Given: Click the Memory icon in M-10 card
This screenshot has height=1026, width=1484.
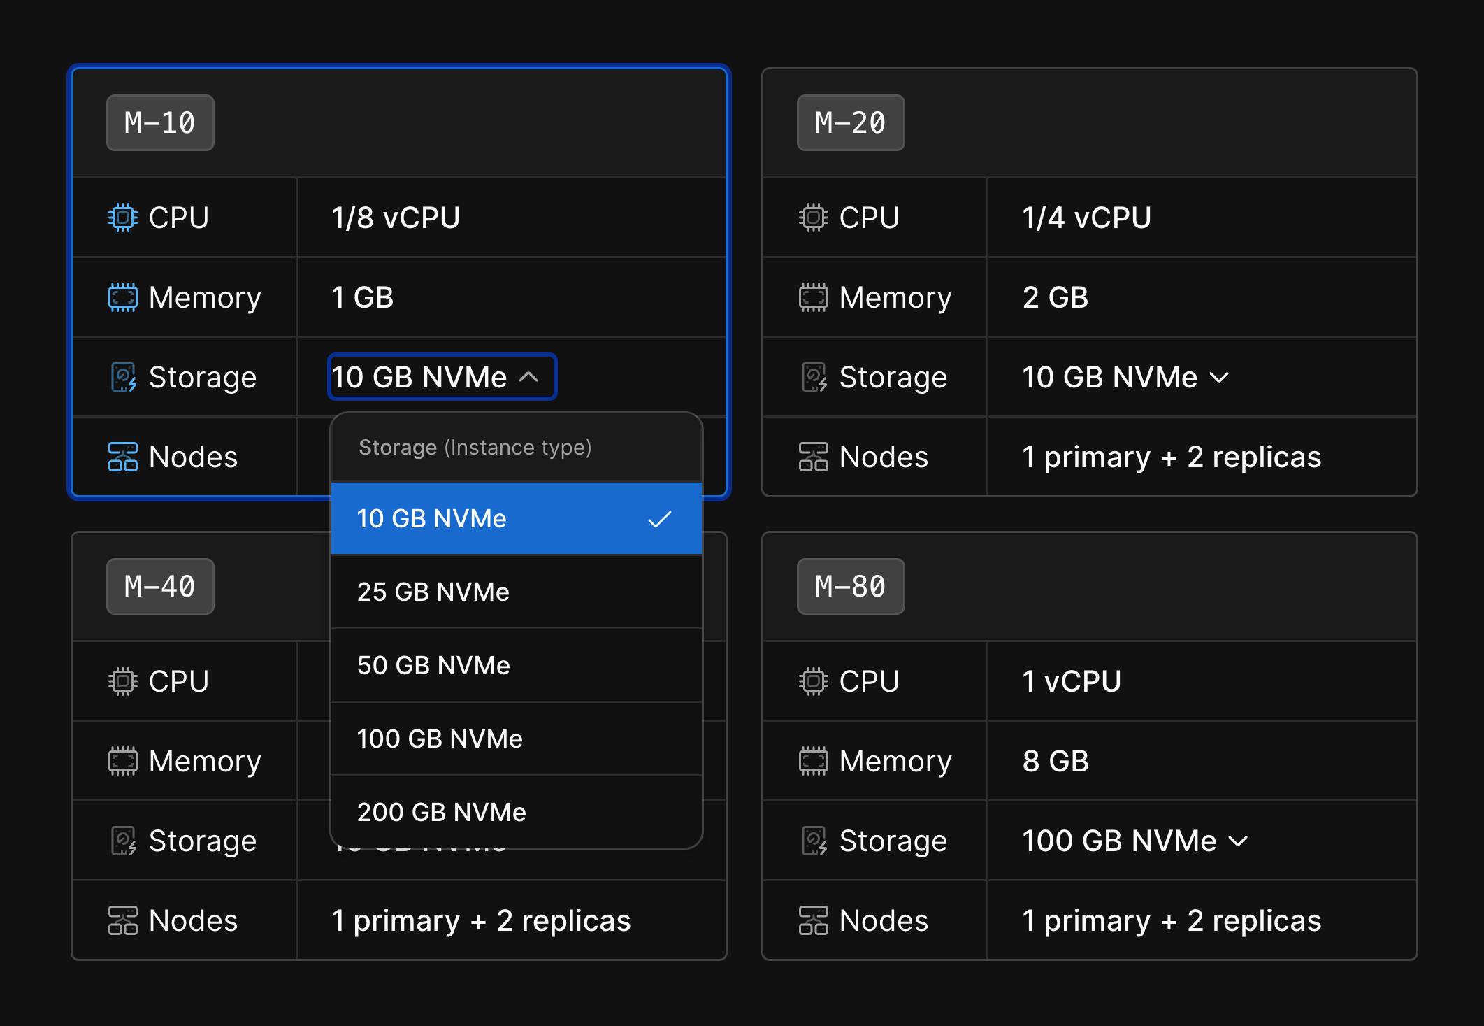Looking at the screenshot, I should [122, 297].
